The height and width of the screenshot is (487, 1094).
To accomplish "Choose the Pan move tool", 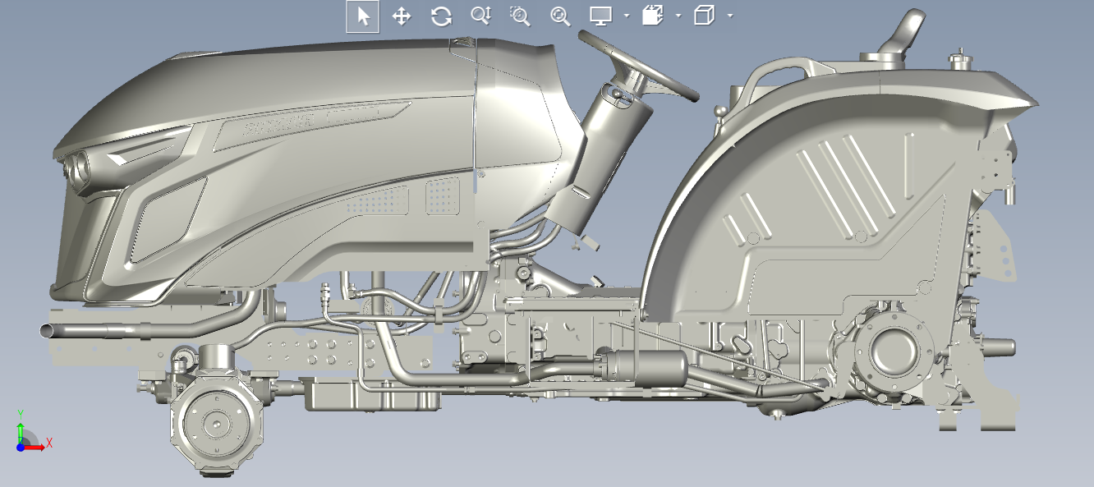I will (x=402, y=16).
